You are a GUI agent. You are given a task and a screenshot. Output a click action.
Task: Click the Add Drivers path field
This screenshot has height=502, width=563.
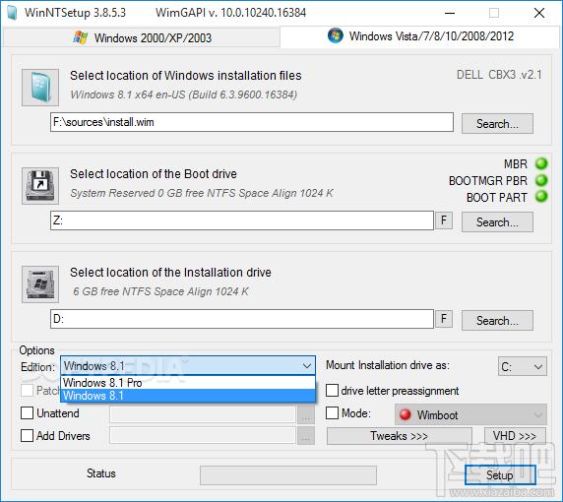[203, 436]
